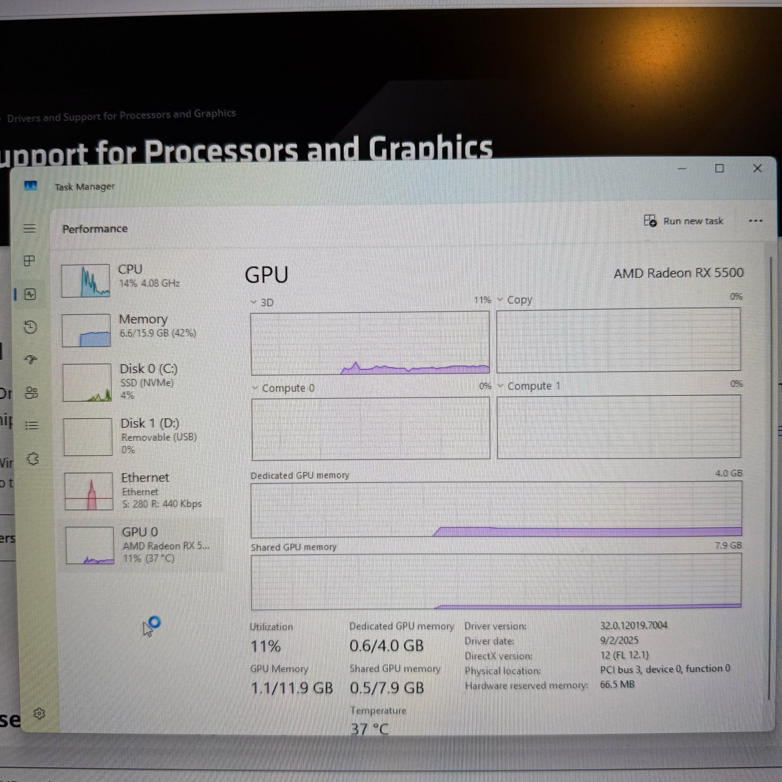Viewport: 782px width, 782px height.
Task: Click the 37 °C Temperature value
Action: [370, 729]
